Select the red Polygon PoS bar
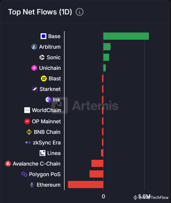Image resolution: width=171 pixels, height=203 pixels. 97,174
